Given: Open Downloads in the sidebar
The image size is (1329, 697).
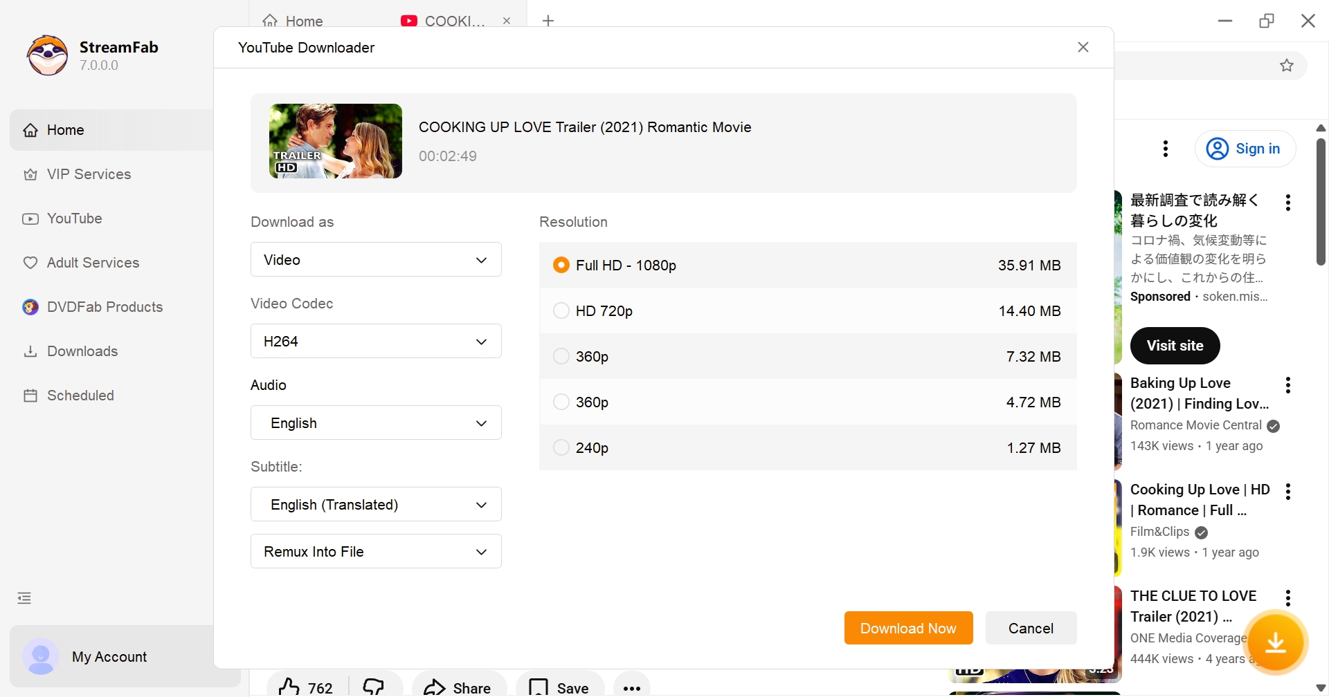Looking at the screenshot, I should pos(82,351).
